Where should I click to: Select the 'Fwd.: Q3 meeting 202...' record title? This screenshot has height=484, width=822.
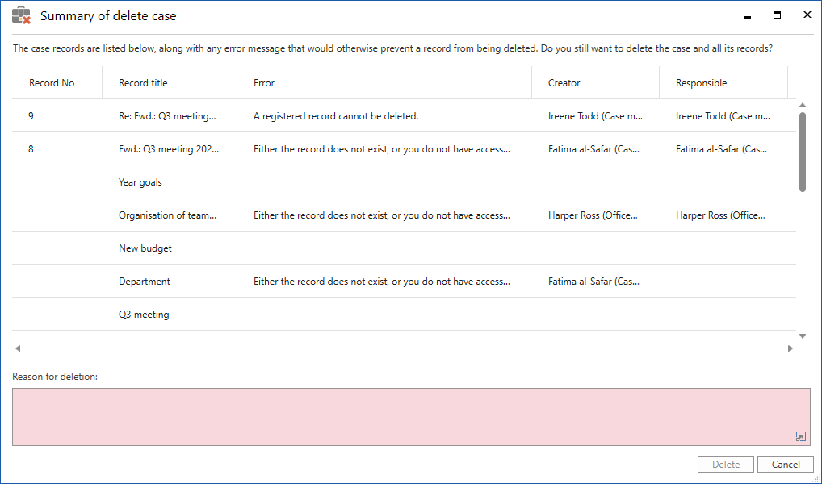pyautogui.click(x=169, y=148)
